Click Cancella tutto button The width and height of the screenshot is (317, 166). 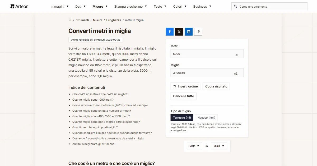[184, 96]
